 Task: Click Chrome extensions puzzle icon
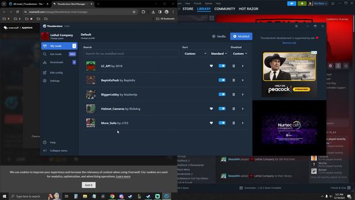[143, 12]
